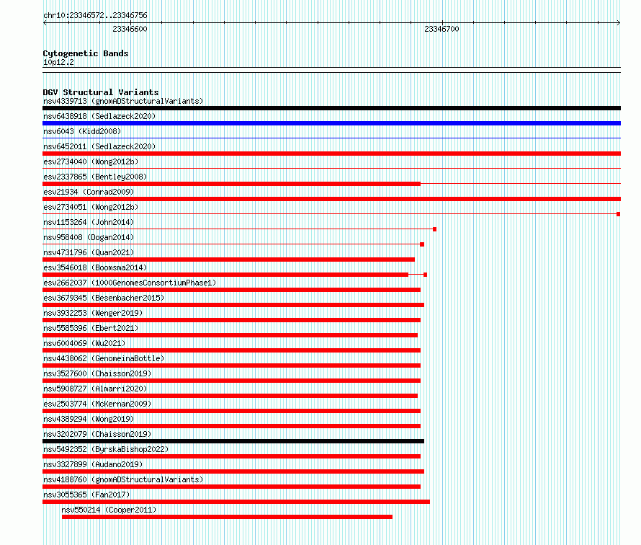
Task: Open variant nsv4188760 (gnomADStructuralVariants) label
Action: point(123,479)
